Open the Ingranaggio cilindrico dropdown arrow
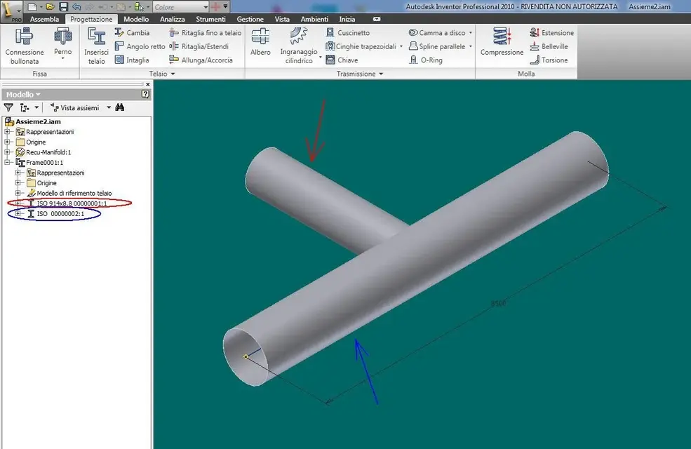 [x=320, y=57]
